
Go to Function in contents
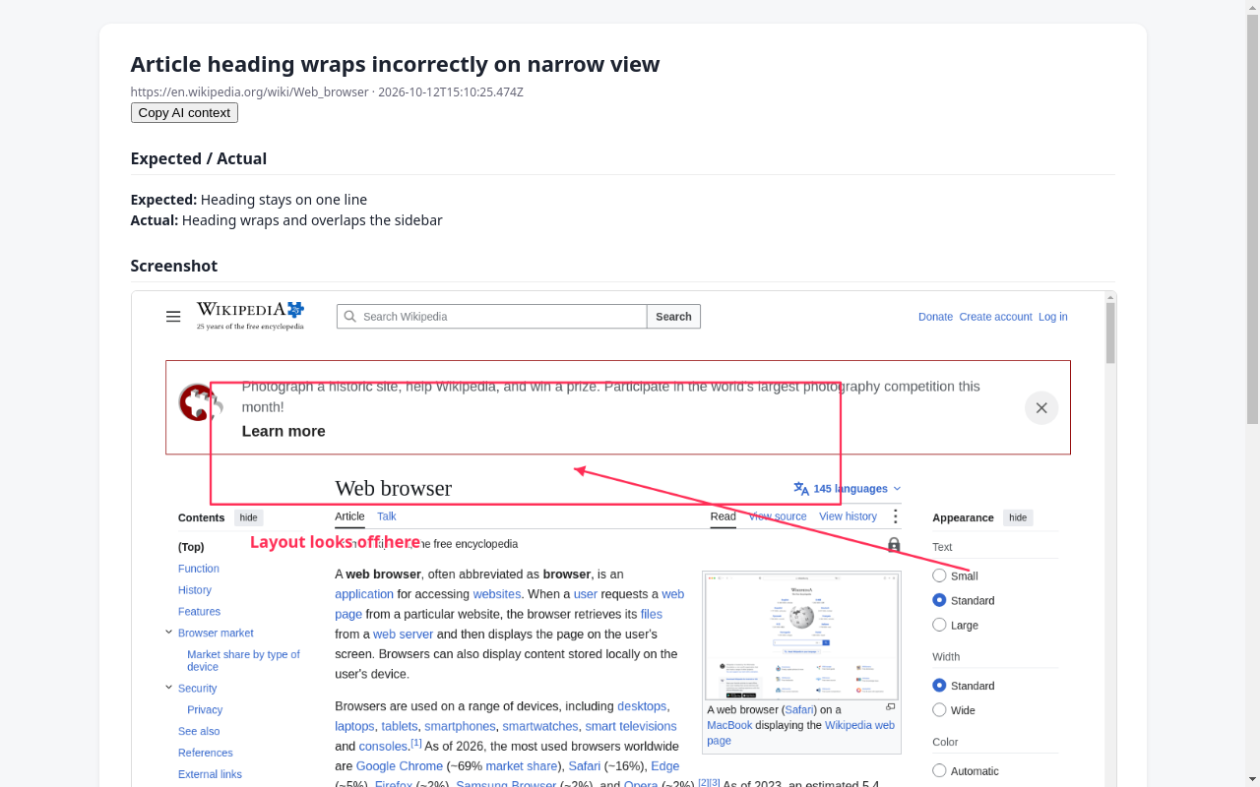pyautogui.click(x=199, y=569)
